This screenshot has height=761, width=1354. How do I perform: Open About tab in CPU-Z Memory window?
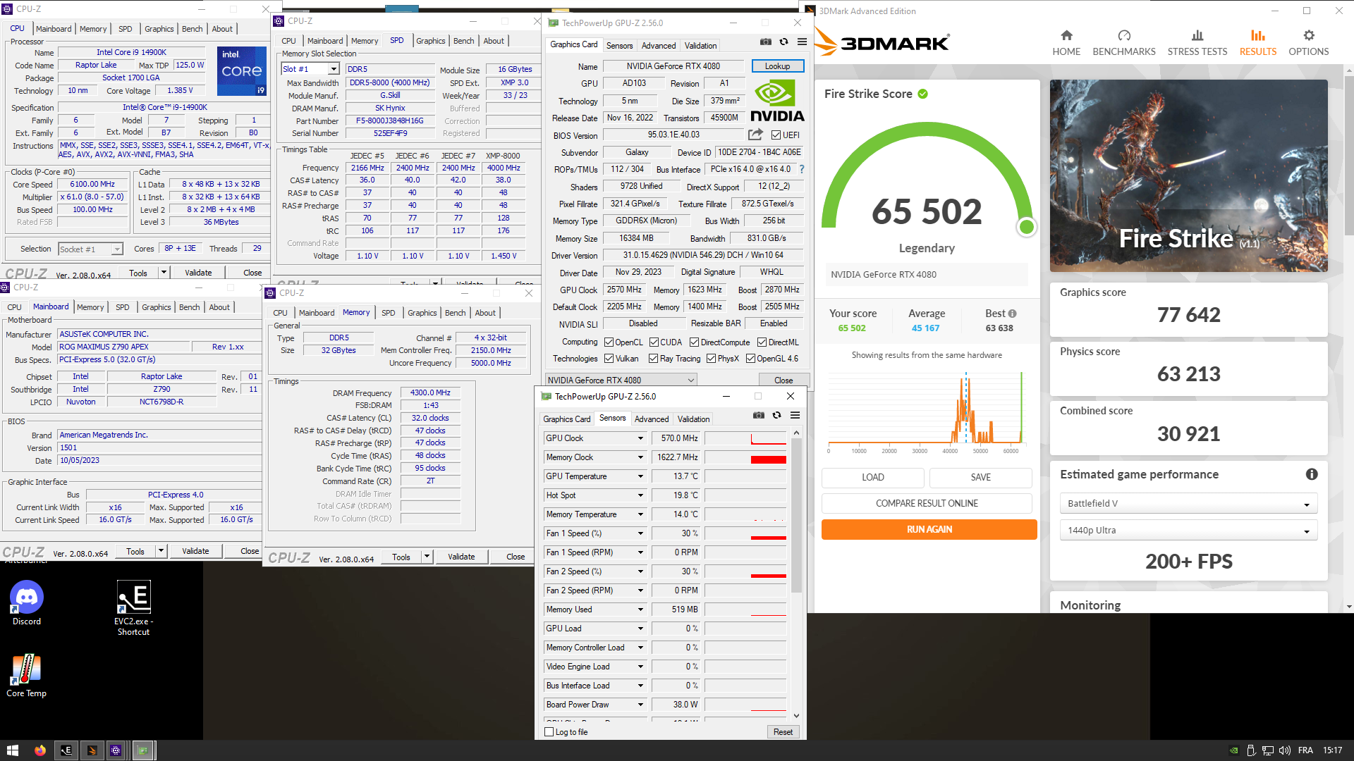pyautogui.click(x=485, y=313)
